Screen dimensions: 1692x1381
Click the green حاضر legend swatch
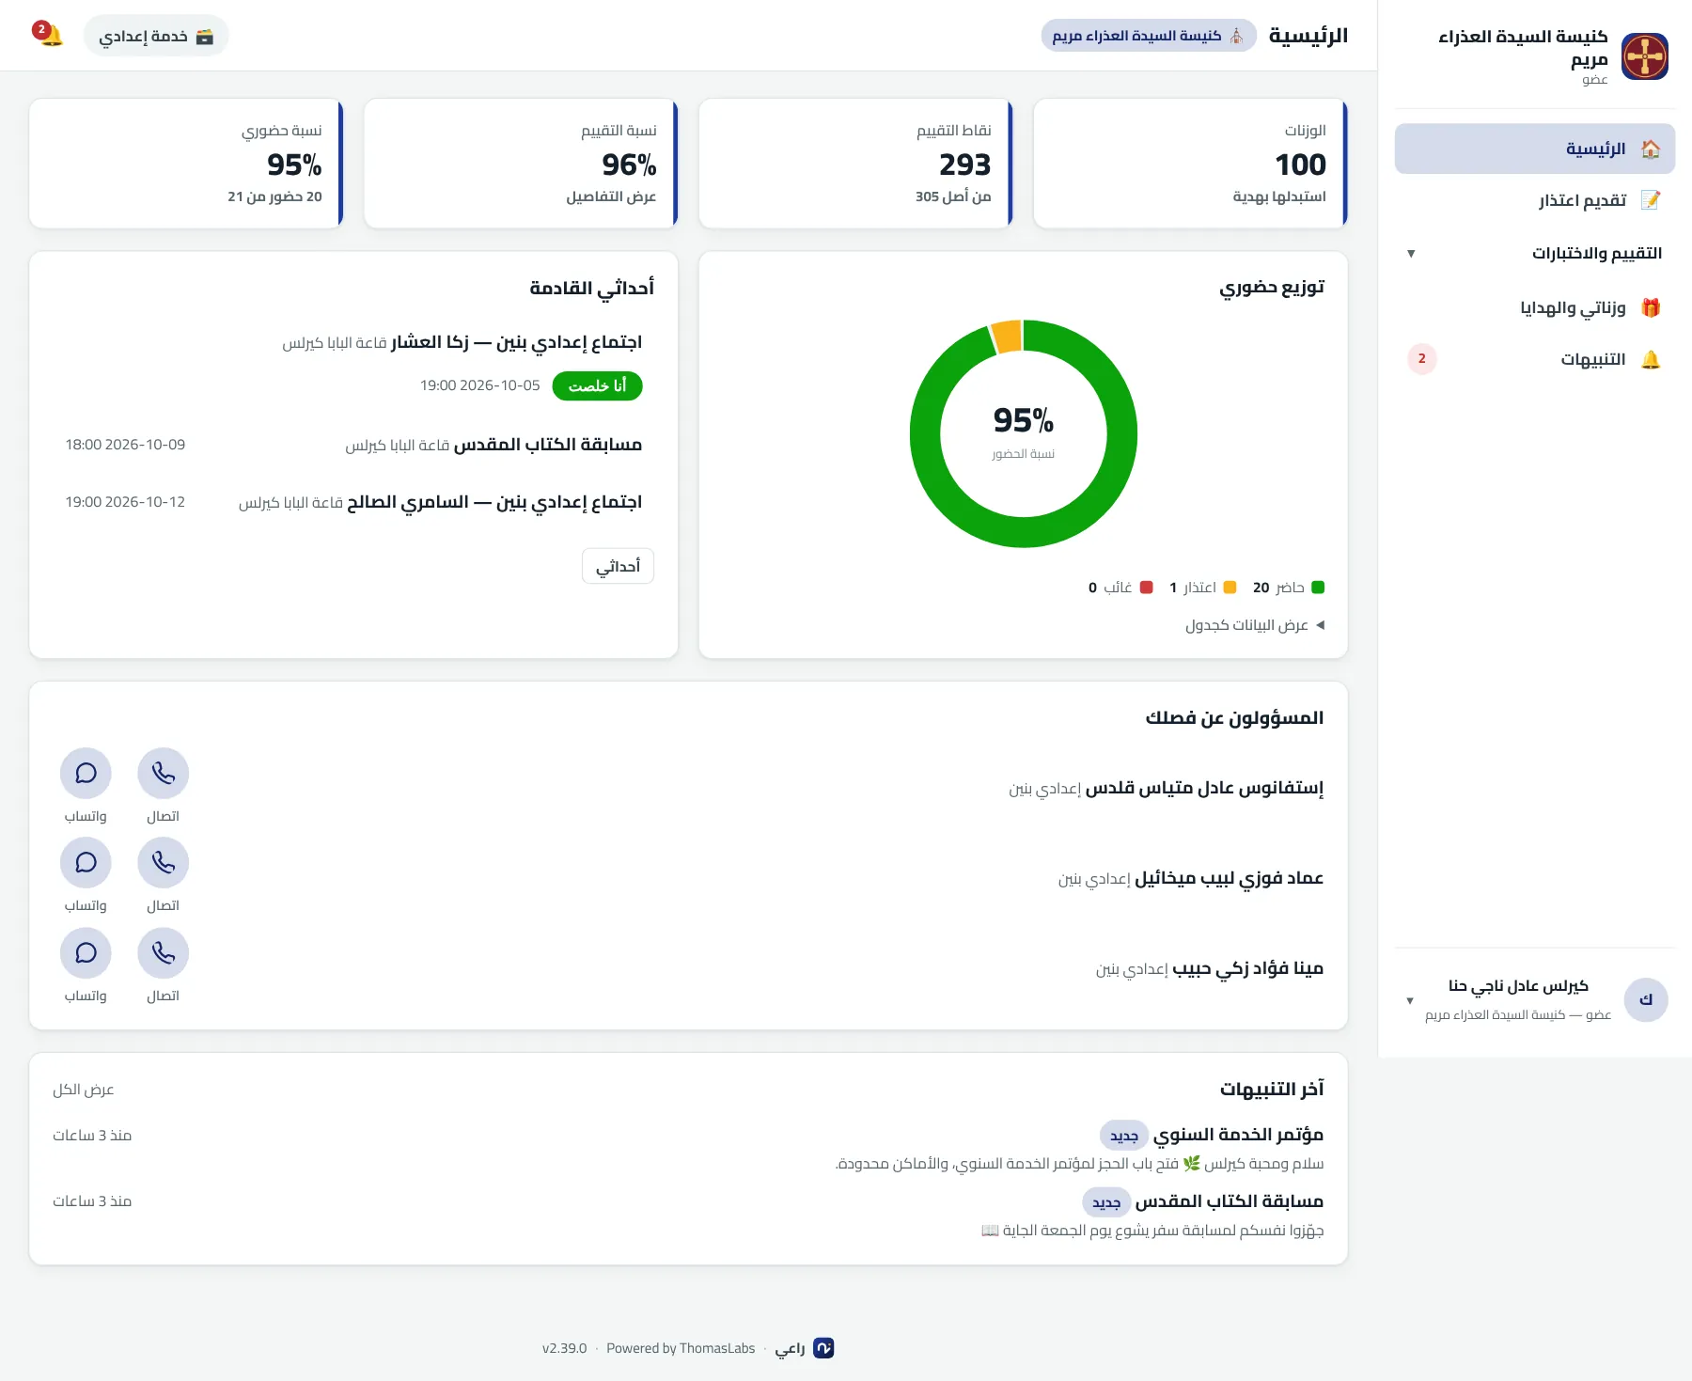coord(1318,588)
